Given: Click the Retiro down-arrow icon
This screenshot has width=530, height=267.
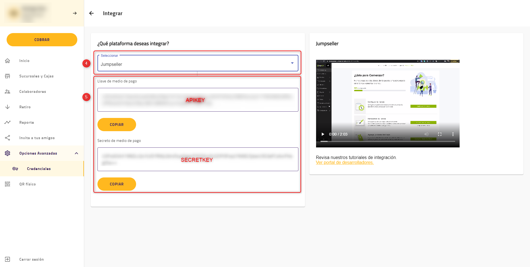Looking at the screenshot, I should (7, 107).
